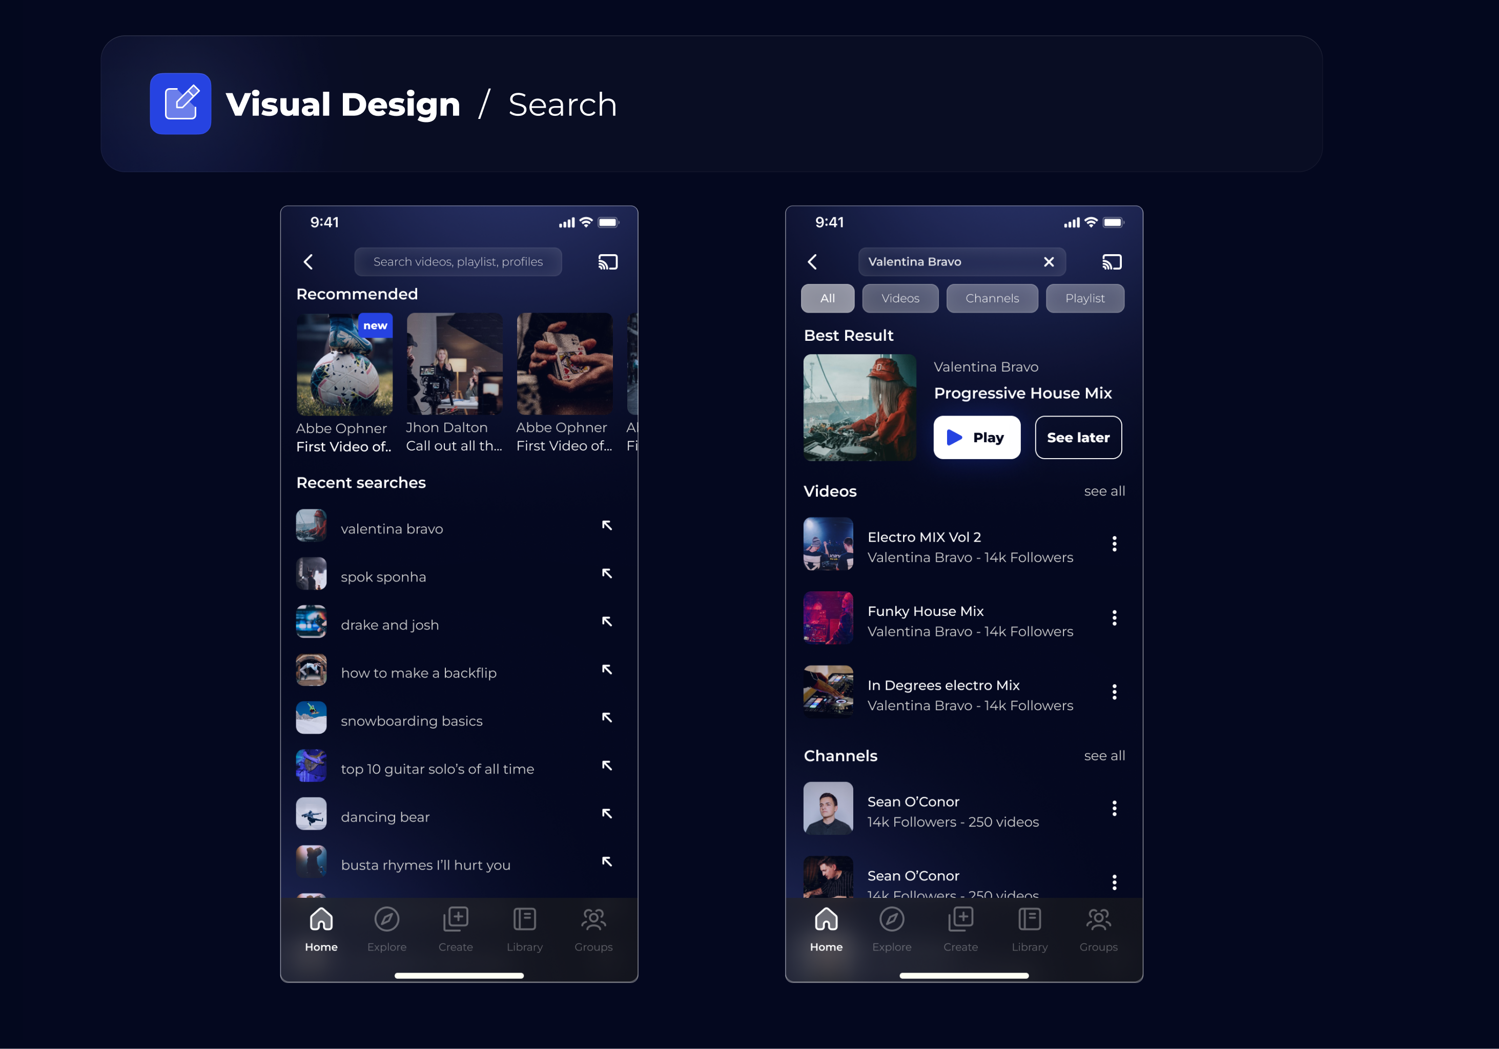Tap the back chevron on right phone
Screen dimensions: 1499x1049
812,262
